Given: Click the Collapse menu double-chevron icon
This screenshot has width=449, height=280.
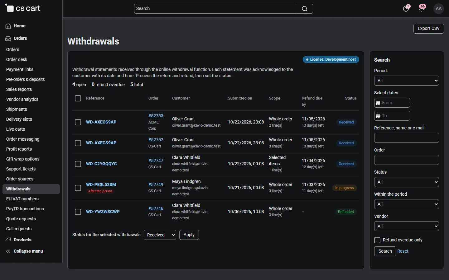Looking at the screenshot, I should click(8, 251).
